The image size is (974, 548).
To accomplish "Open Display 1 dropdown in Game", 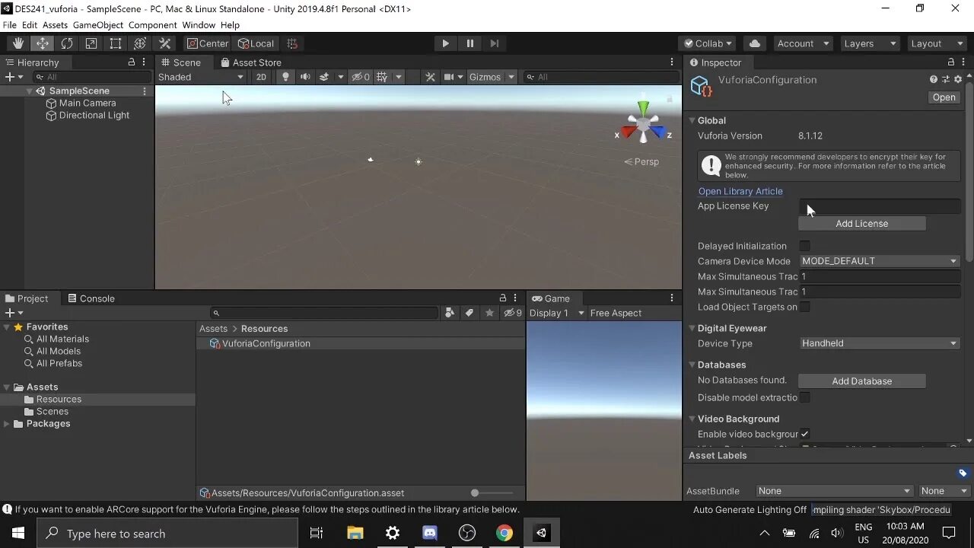I will click(557, 313).
